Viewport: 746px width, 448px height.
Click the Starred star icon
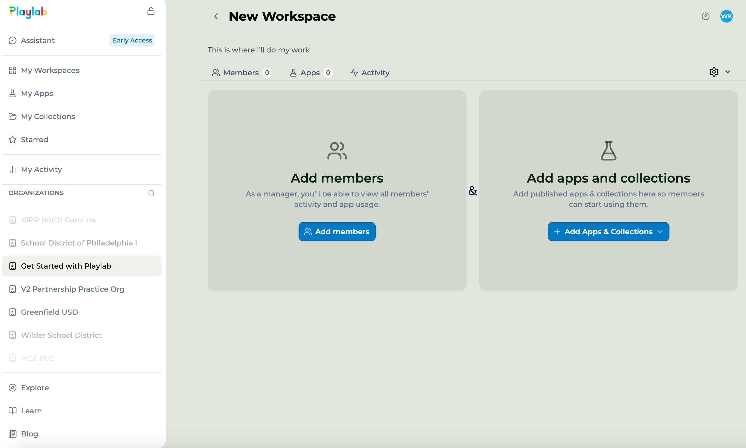12,140
